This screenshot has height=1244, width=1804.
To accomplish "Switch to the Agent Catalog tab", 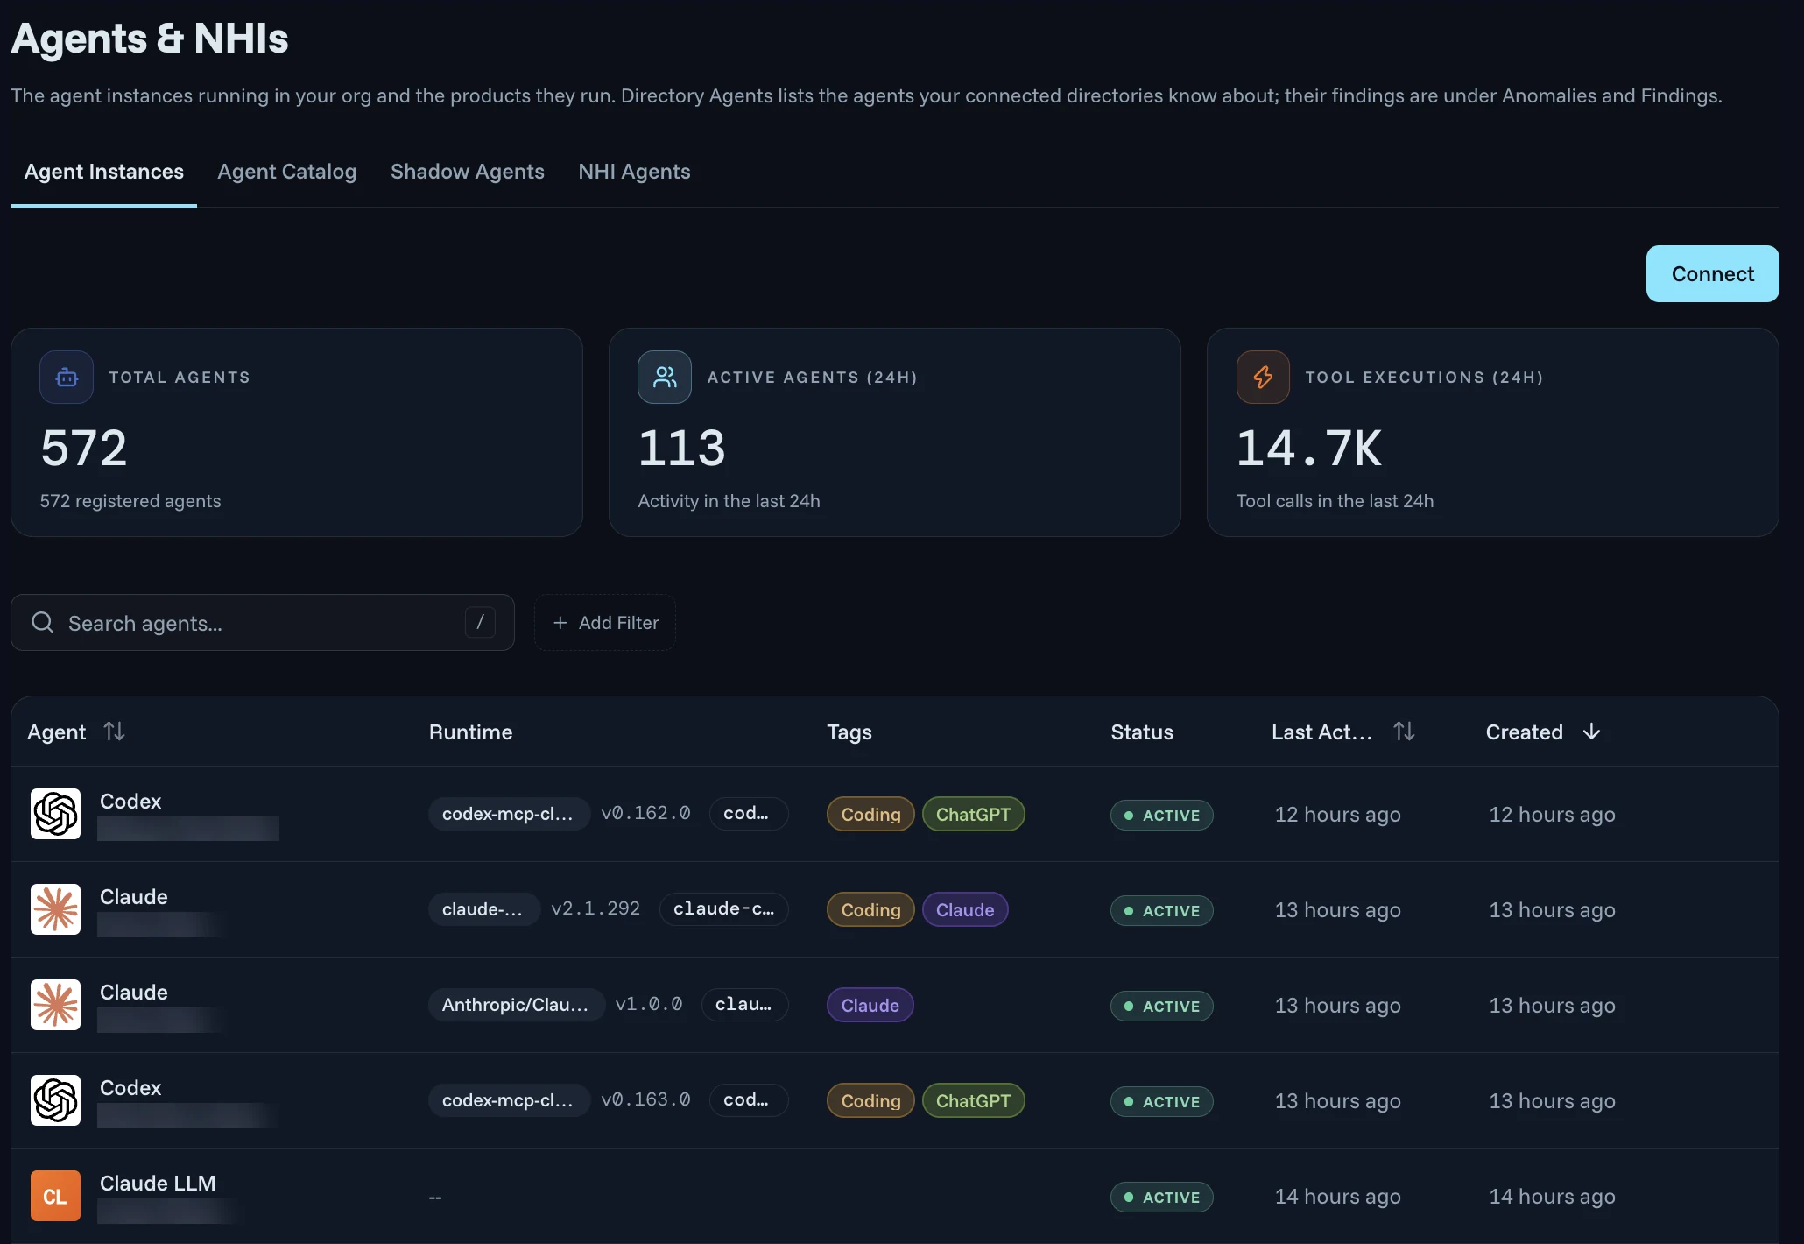I will pos(286,172).
